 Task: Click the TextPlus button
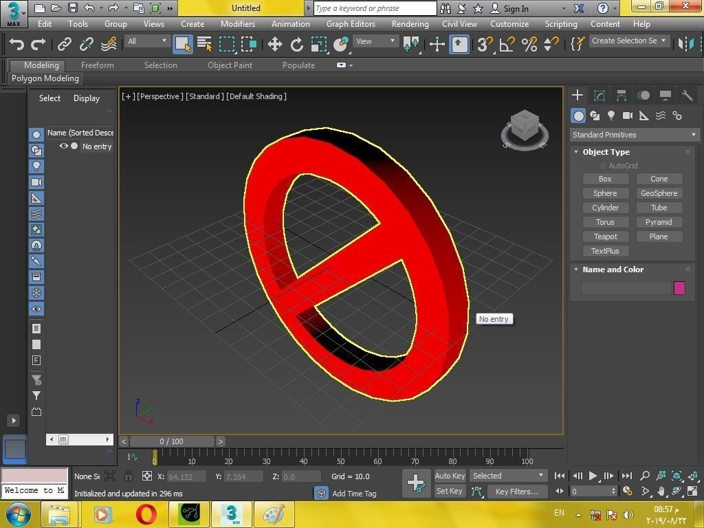[605, 251]
